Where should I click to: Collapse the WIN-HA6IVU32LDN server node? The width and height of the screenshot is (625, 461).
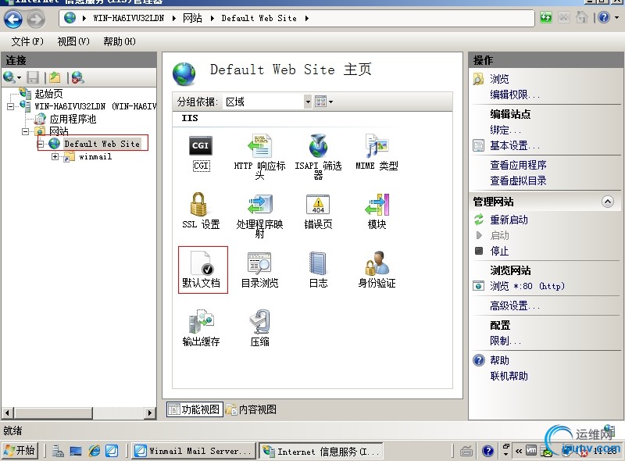pyautogui.click(x=11, y=106)
